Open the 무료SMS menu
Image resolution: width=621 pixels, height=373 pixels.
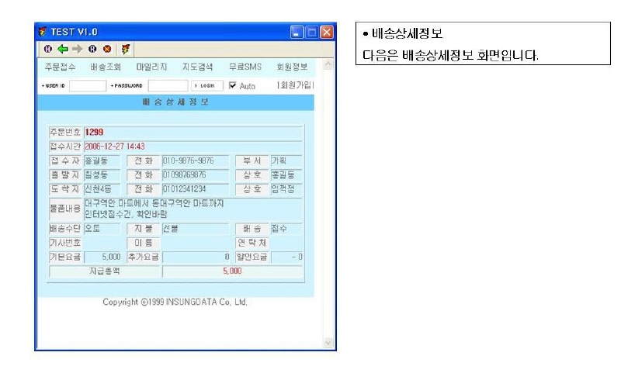[245, 67]
